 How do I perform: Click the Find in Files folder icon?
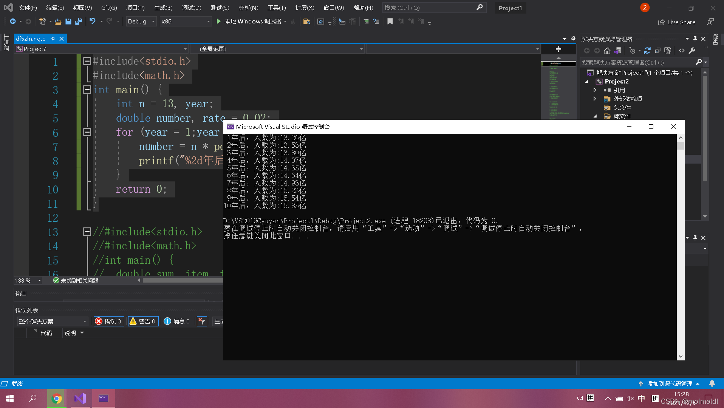click(307, 22)
